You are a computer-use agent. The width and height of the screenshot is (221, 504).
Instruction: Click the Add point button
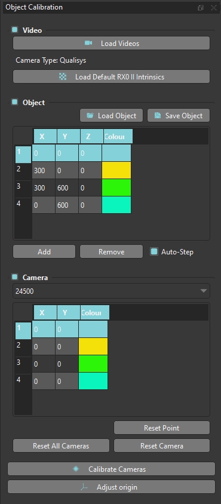pos(44,251)
